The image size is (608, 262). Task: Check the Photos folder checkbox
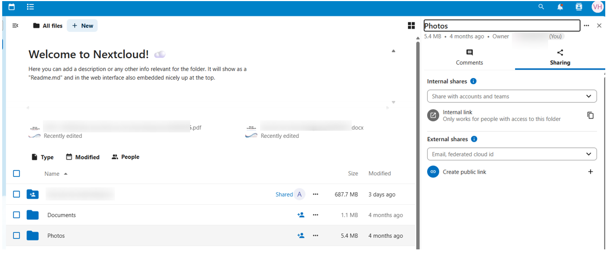tap(16, 236)
